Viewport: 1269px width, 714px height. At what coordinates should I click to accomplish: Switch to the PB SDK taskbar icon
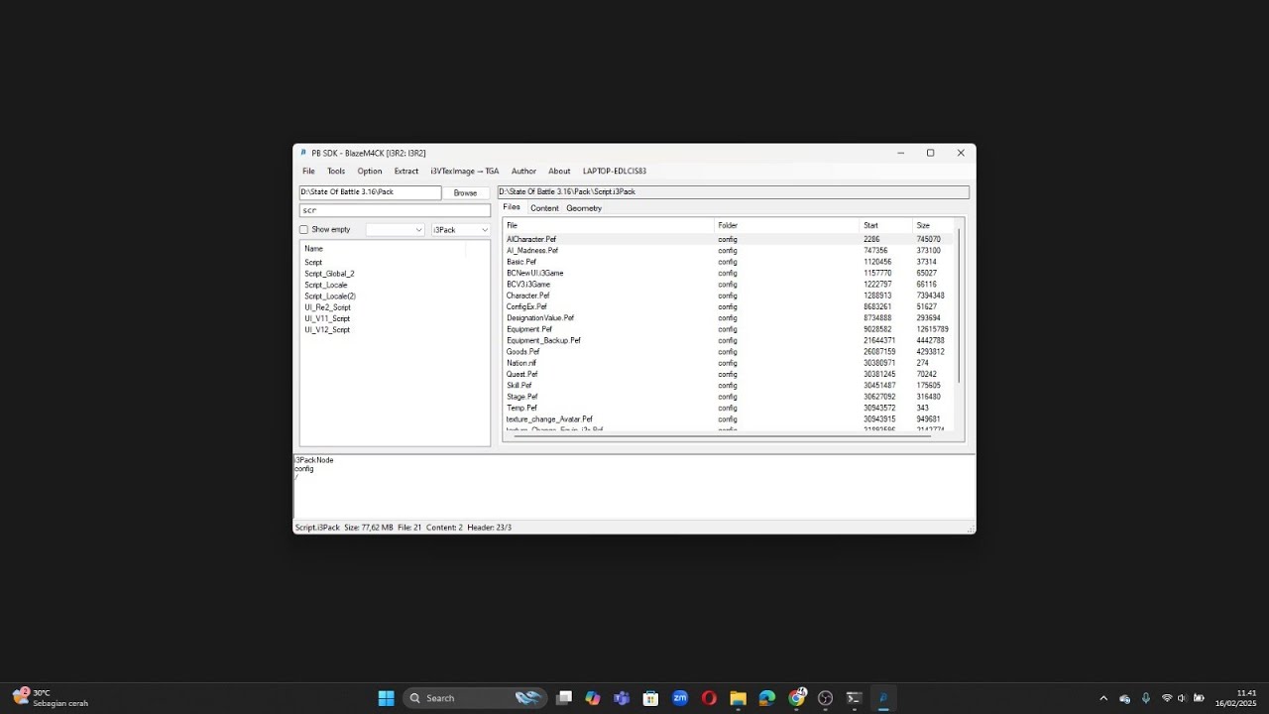click(x=882, y=698)
